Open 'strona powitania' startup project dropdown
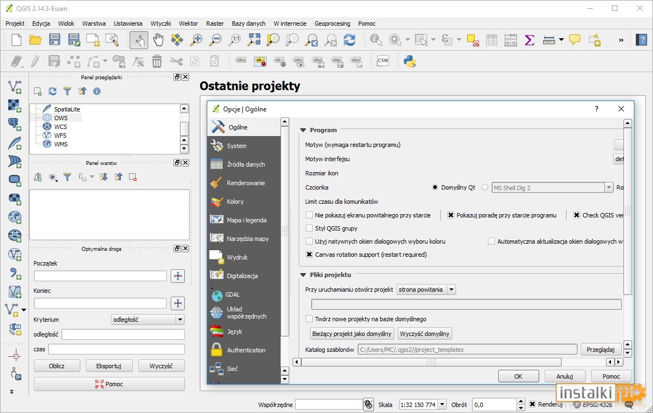 (426, 290)
